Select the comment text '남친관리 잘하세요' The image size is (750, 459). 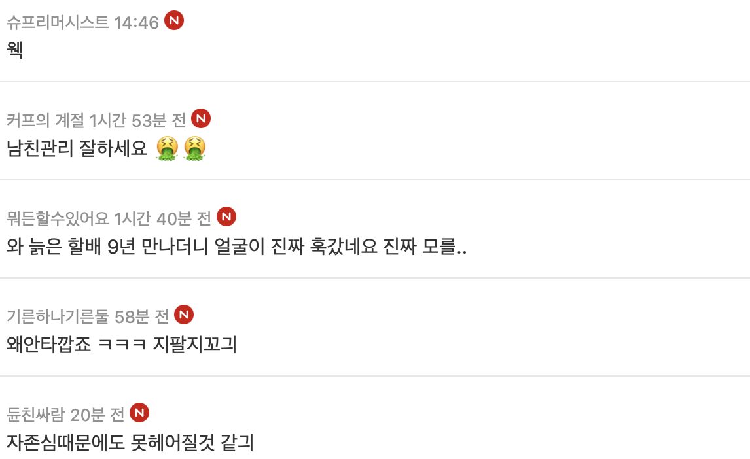(x=77, y=149)
